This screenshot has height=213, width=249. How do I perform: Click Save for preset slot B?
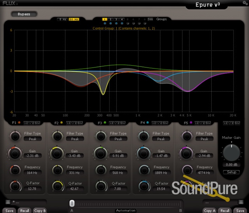240,210
